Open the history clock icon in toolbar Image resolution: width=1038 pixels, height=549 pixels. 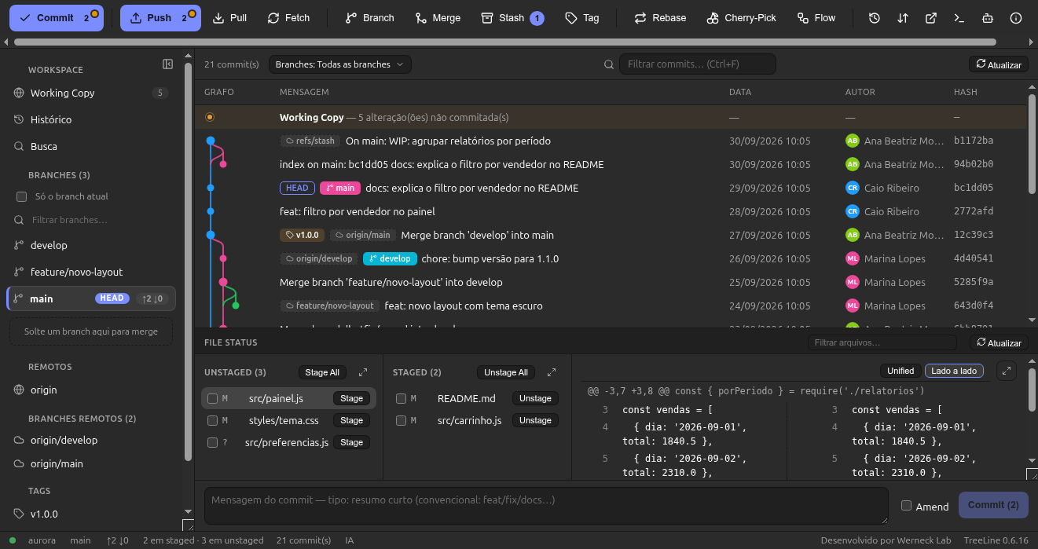(x=875, y=18)
